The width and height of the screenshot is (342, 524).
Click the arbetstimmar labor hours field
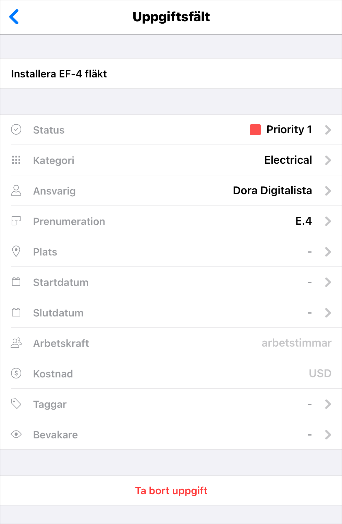click(296, 343)
